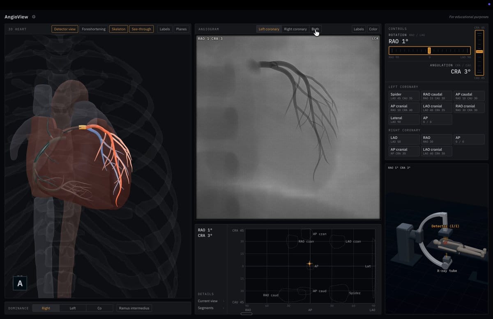Set dominance to Right
Image resolution: width=493 pixels, height=319 pixels.
tap(46, 308)
